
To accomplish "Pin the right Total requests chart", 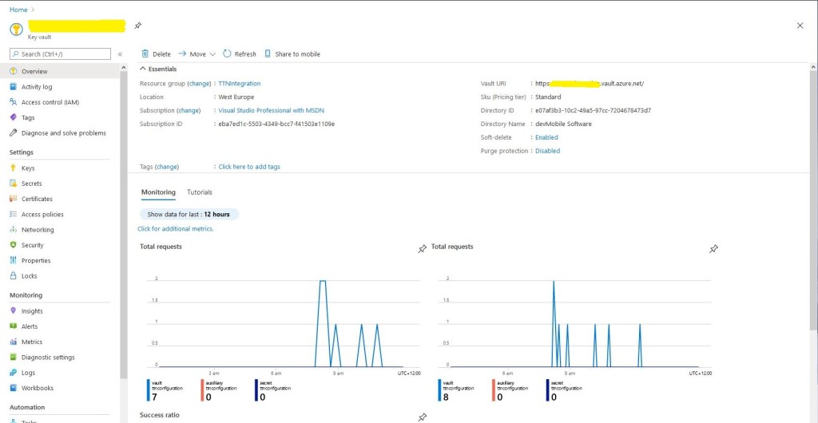I will click(713, 249).
